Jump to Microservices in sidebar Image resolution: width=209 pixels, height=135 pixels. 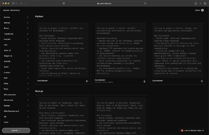tap(16, 95)
